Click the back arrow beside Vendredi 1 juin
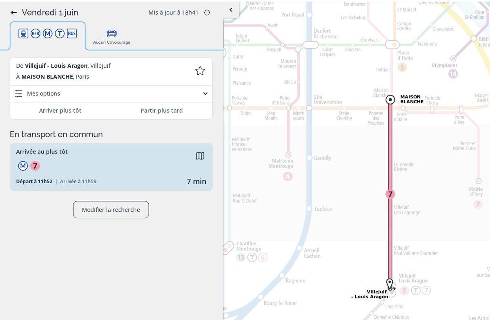This screenshot has height=320, width=490. (x=13, y=13)
